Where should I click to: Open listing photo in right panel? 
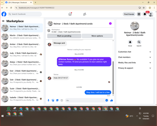point(135,26)
